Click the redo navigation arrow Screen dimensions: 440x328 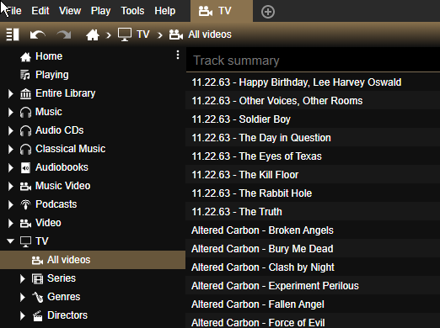coord(64,34)
